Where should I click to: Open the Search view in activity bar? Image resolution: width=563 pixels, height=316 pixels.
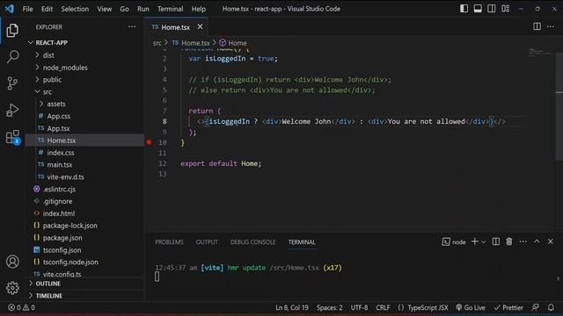pyautogui.click(x=12, y=56)
